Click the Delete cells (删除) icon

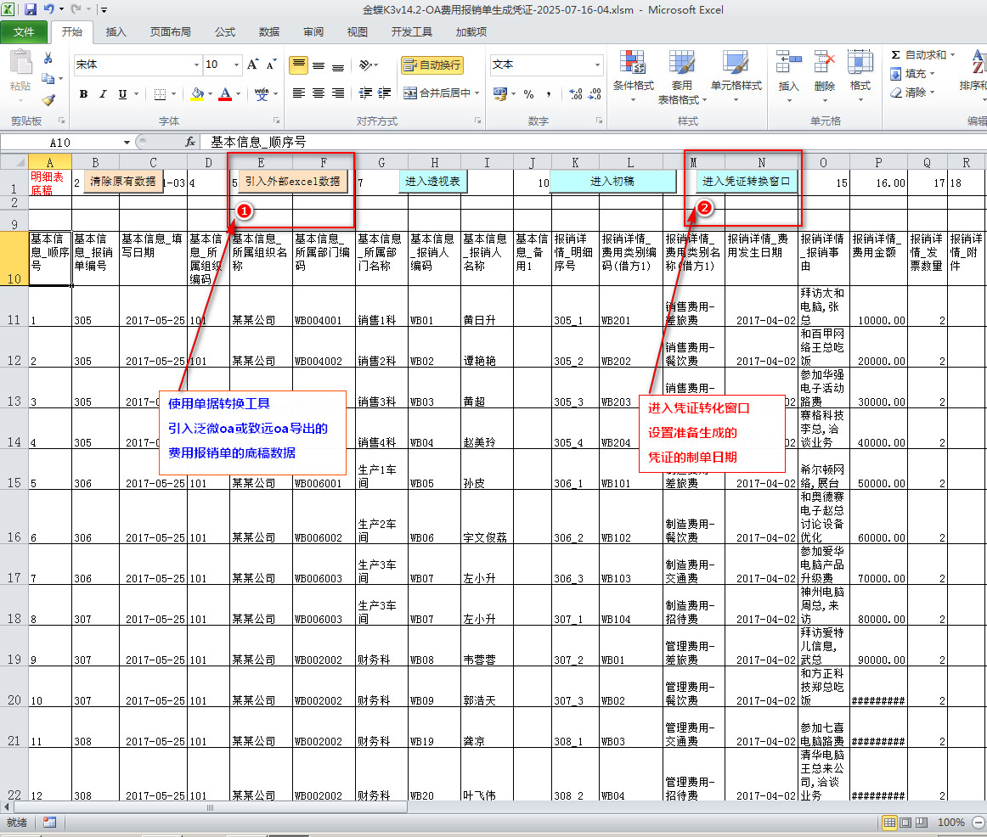pos(824,63)
